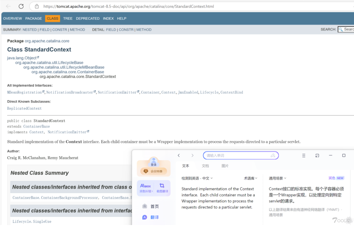Open the JmxEnabled interface link
This screenshot has width=354, height=227.
188,92
